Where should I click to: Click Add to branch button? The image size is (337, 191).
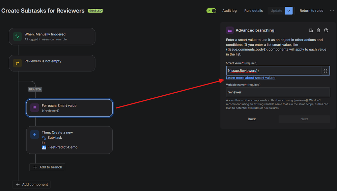click(47, 167)
